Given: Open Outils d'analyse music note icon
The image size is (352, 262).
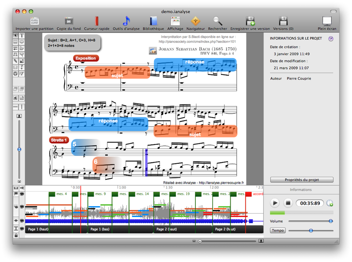Looking at the screenshot, I should click(x=126, y=21).
